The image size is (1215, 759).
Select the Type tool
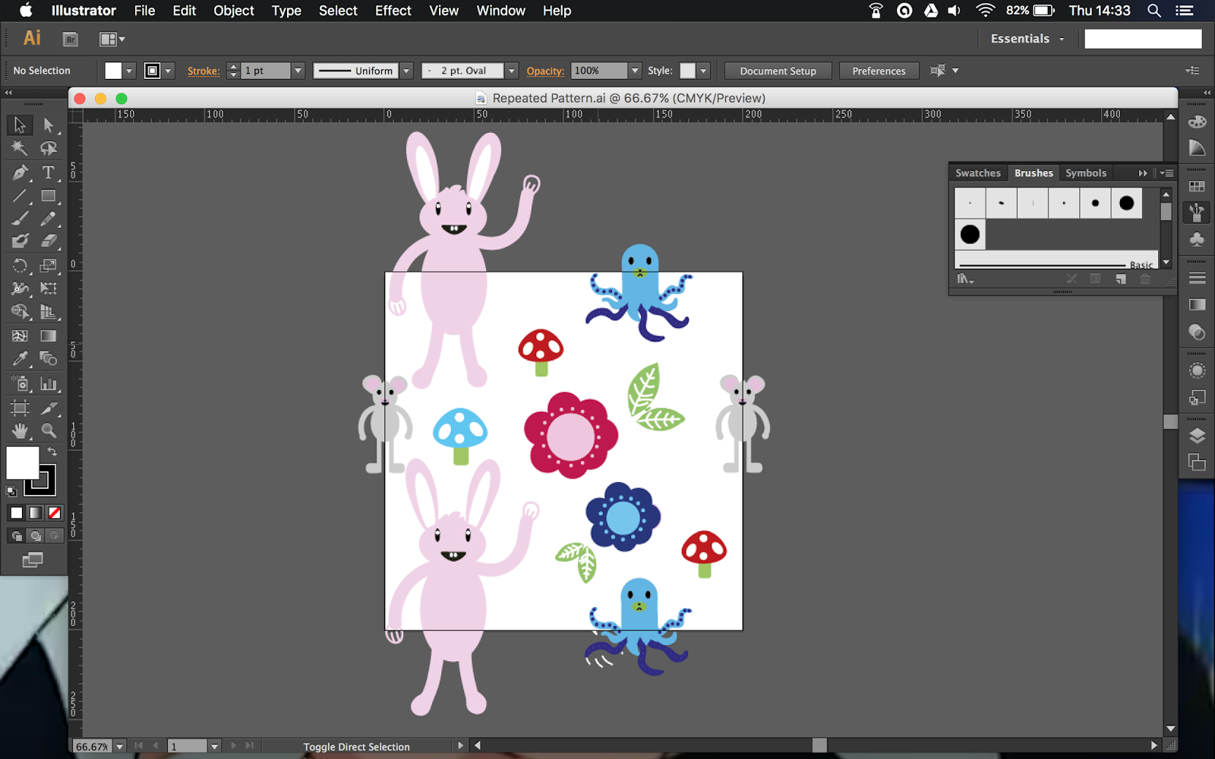coord(48,172)
